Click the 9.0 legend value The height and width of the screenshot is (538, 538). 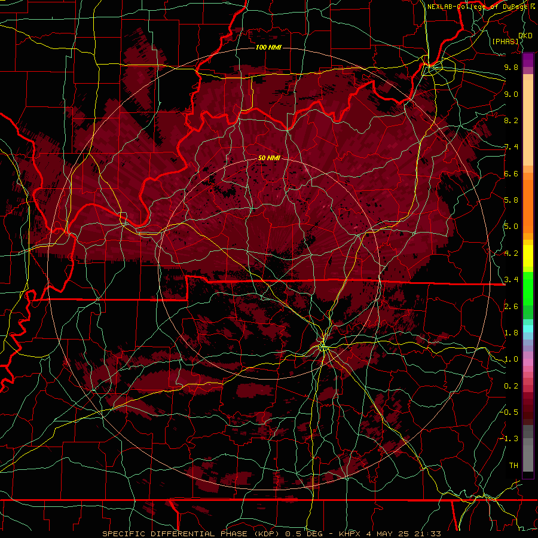coord(511,94)
